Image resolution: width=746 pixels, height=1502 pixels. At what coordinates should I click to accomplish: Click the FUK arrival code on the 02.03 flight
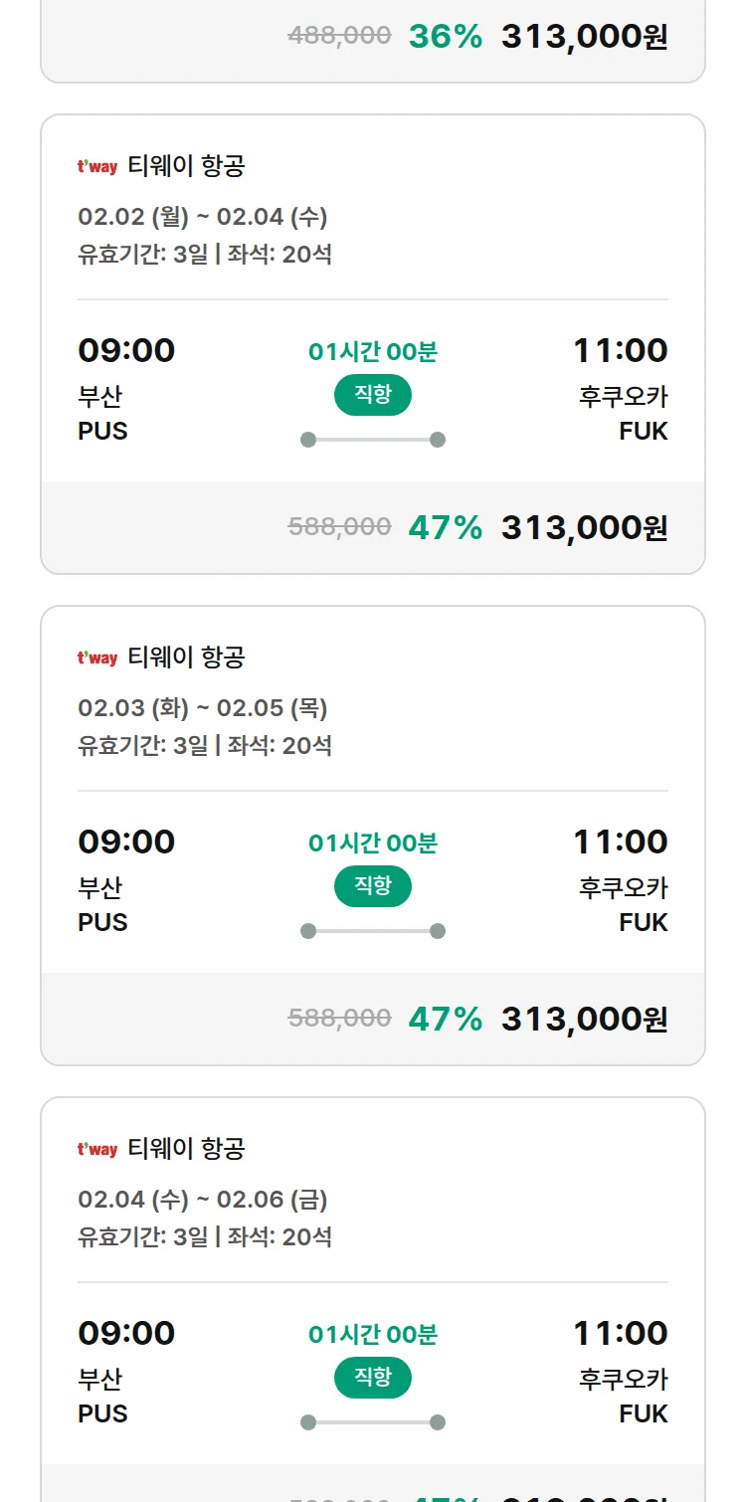click(x=643, y=922)
